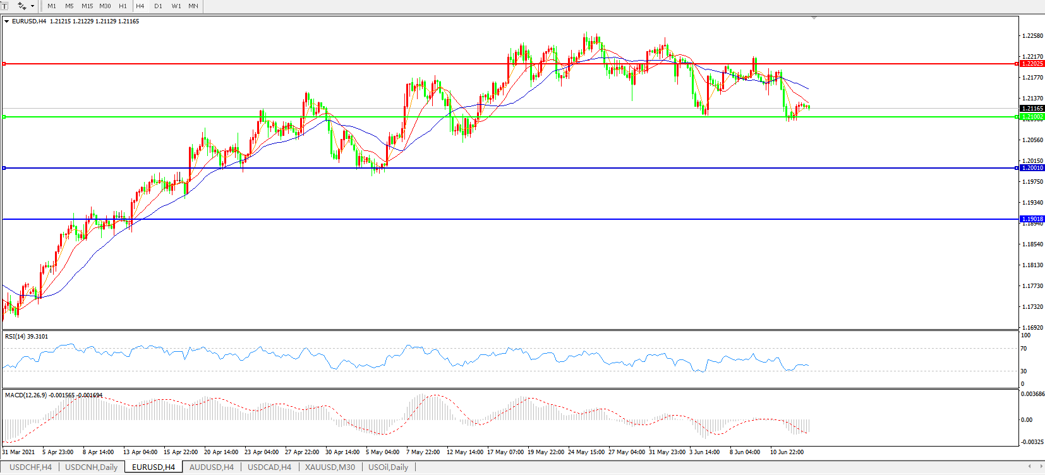Viewport: 1045px width, 475px height.
Task: Open the USDCHF,H4 chart tab
Action: 30,467
